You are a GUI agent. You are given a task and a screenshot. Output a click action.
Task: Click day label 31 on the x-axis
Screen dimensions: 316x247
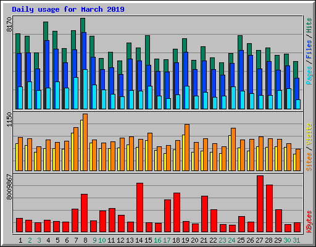296,240
